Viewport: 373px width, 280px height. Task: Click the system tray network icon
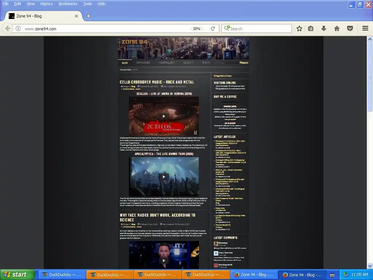[346, 275]
